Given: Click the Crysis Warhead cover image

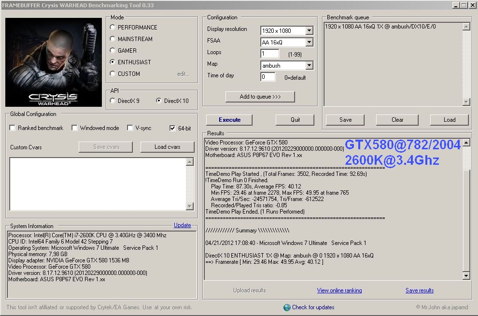Looking at the screenshot, I should 54,62.
